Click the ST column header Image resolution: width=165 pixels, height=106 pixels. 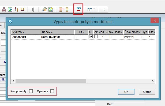click(x=91, y=32)
